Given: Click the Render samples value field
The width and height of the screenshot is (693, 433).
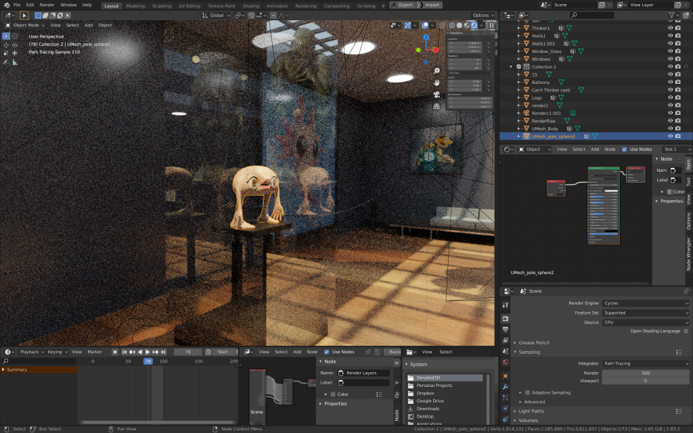Looking at the screenshot, I should [x=645, y=373].
